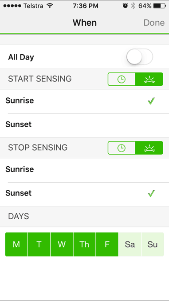Select sun icon for Stop Sensing
The image size is (169, 301).
149,148
